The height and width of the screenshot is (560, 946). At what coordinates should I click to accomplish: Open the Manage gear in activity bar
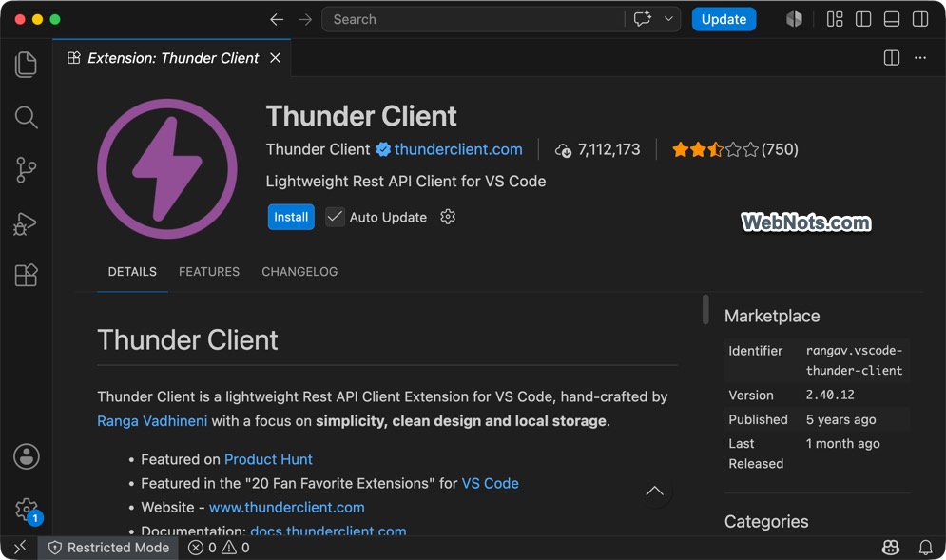click(x=27, y=511)
